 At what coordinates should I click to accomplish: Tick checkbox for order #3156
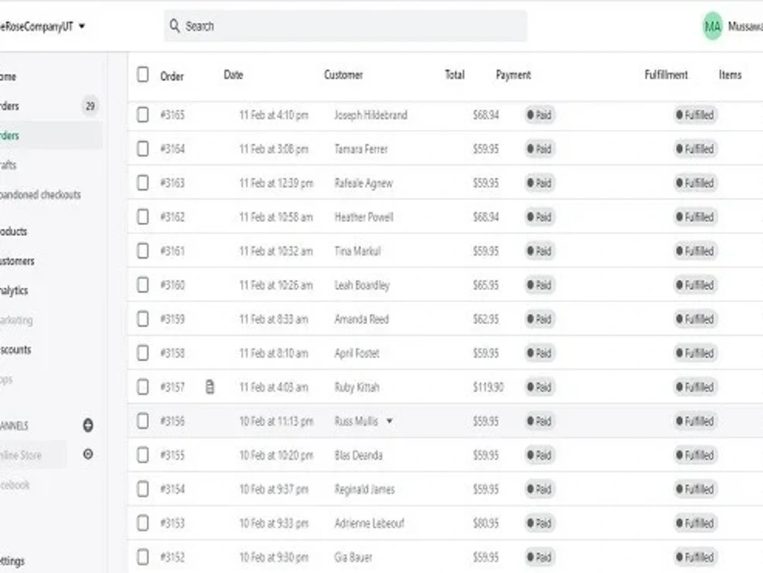[143, 421]
